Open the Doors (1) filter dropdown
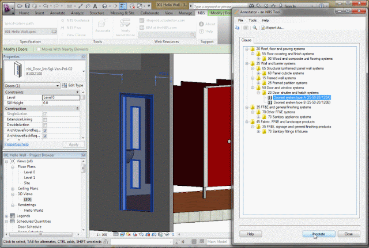The image size is (369, 248). [32, 86]
